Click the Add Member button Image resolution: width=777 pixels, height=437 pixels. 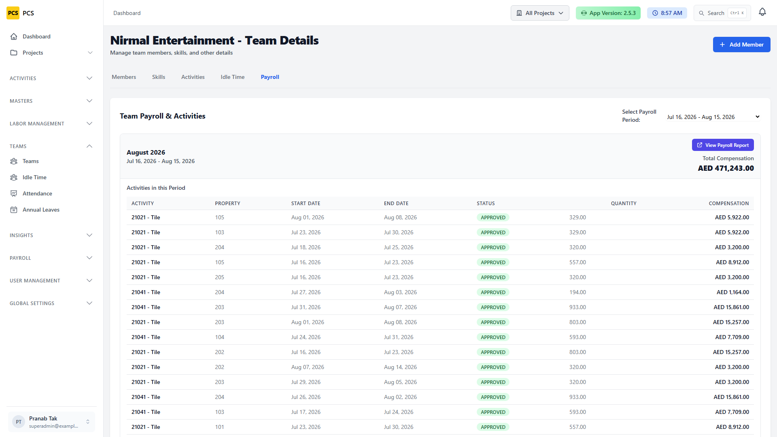[x=741, y=45]
